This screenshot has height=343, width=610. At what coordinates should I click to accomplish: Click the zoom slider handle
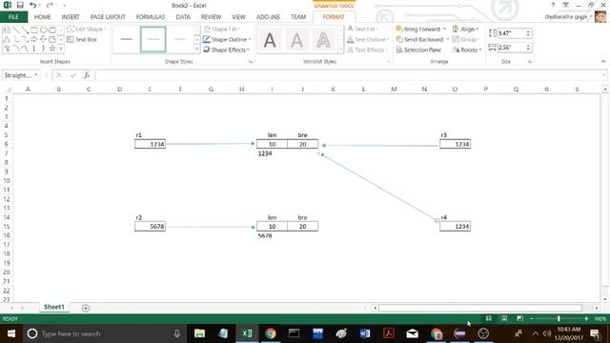[x=559, y=318]
